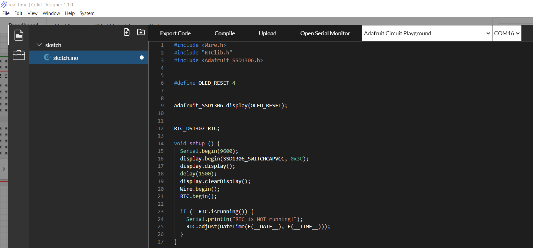Open Serial Monitor
Screen dimensions: 533x248
(x=325, y=33)
